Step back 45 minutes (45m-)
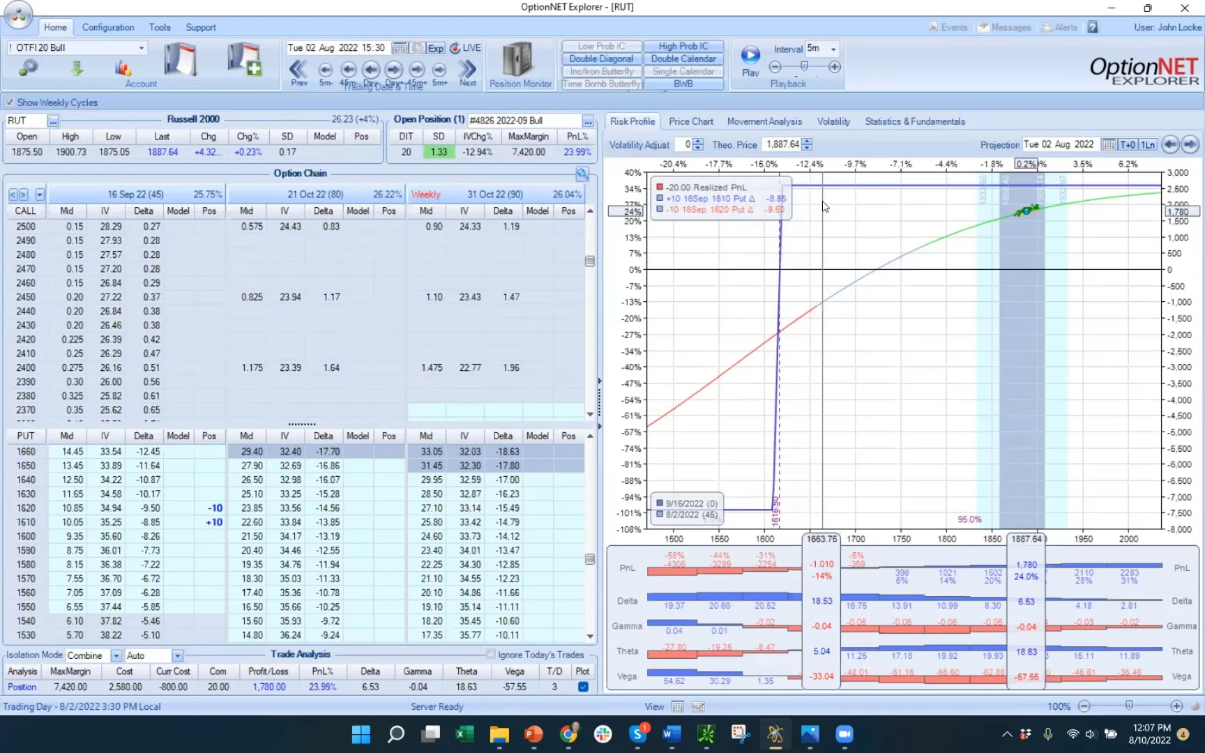The image size is (1205, 753). click(x=349, y=70)
